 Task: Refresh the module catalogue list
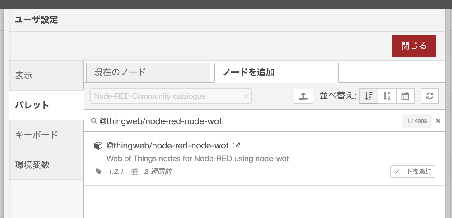coord(430,96)
